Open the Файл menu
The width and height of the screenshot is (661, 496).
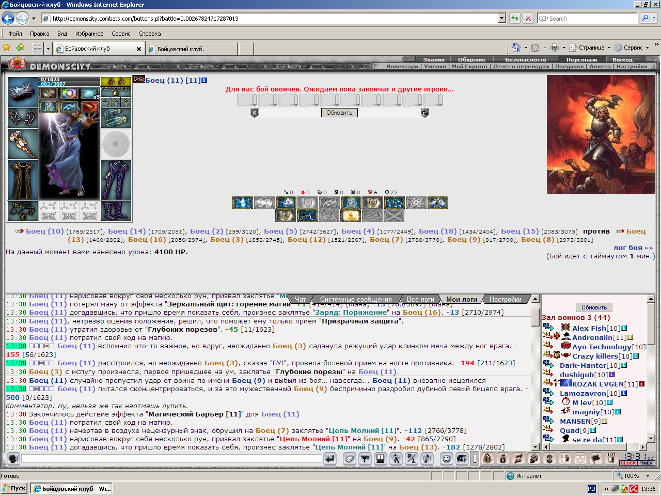click(x=15, y=34)
